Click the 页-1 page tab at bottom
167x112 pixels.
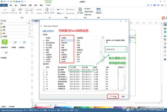coord(56,105)
